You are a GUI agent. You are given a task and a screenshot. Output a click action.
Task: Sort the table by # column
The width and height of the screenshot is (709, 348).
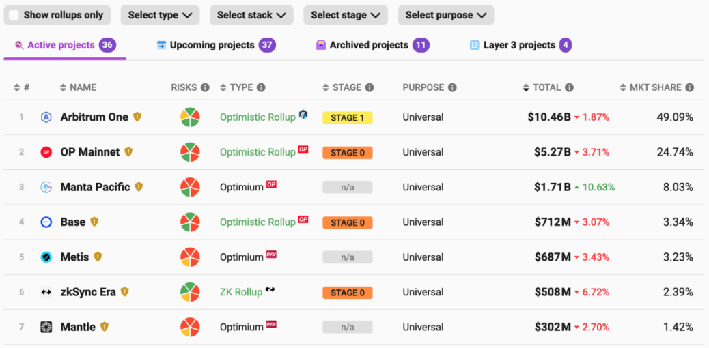click(22, 87)
